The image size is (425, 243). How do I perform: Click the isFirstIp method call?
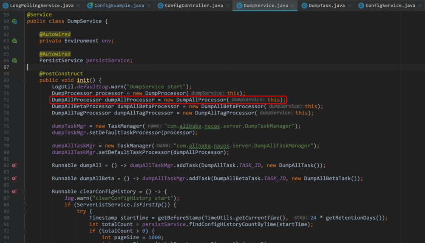pos(147,204)
